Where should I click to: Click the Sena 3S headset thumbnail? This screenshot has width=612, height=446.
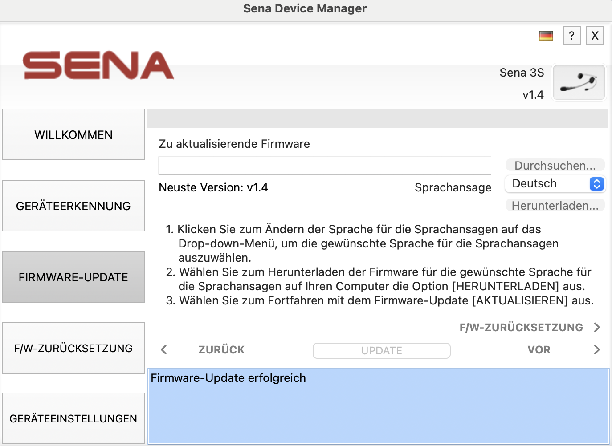[x=579, y=82]
